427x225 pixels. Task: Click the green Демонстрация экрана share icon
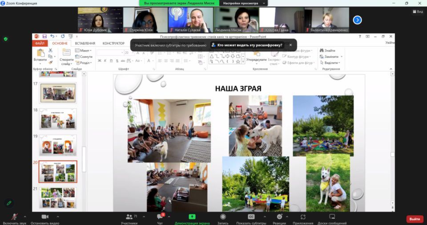(x=192, y=217)
